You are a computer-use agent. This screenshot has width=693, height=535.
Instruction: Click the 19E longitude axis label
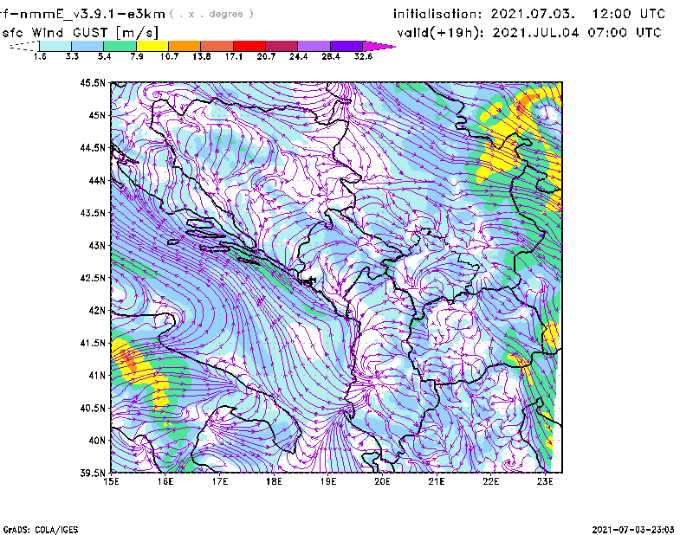[x=328, y=481]
